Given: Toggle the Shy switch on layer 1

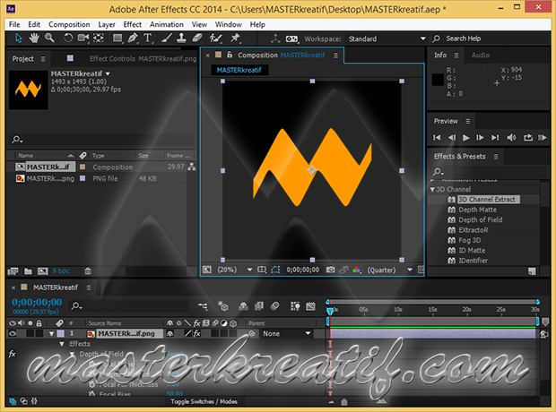Looking at the screenshot, I should pyautogui.click(x=170, y=334).
